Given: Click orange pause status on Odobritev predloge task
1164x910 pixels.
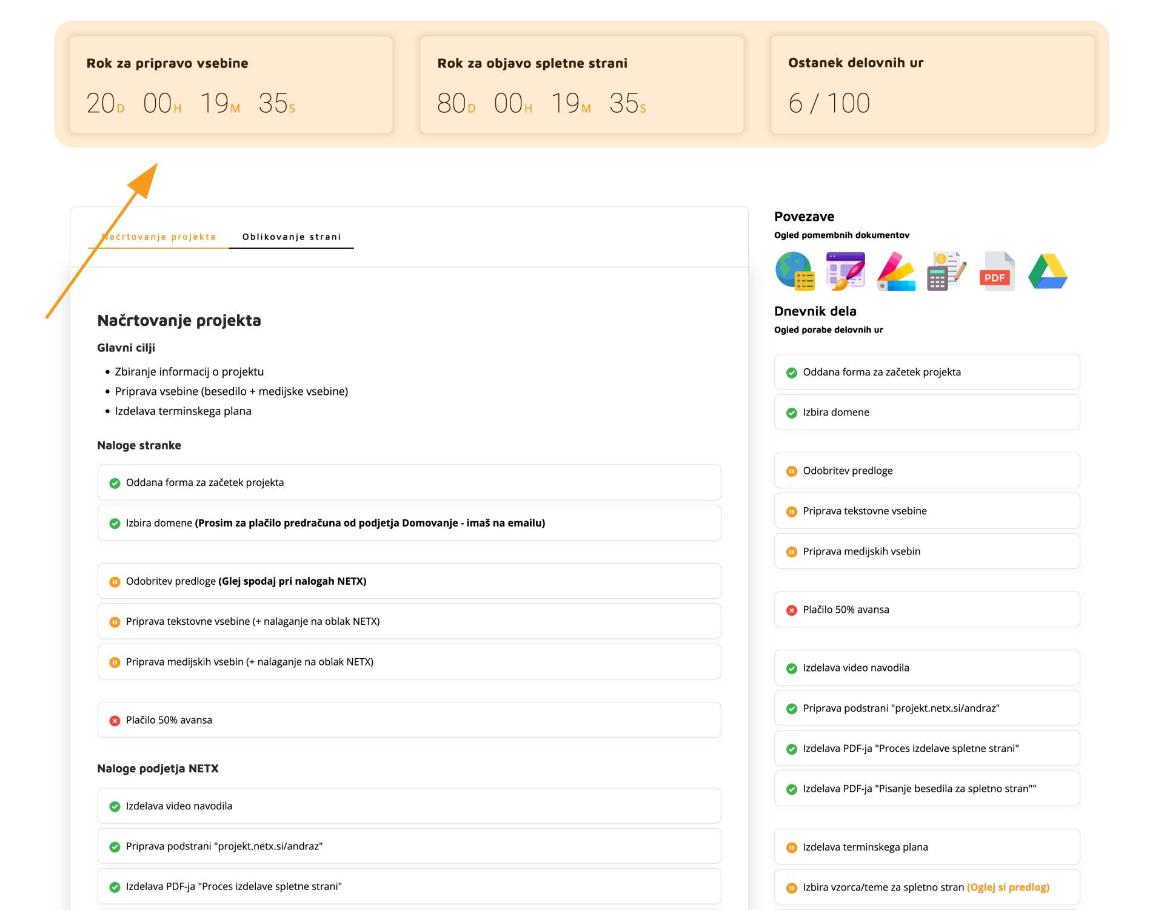Looking at the screenshot, I should pyautogui.click(x=115, y=582).
